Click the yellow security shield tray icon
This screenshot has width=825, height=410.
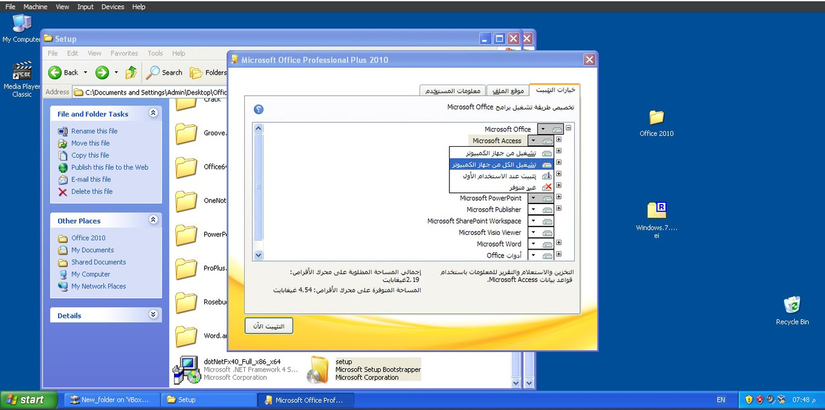pyautogui.click(x=748, y=400)
